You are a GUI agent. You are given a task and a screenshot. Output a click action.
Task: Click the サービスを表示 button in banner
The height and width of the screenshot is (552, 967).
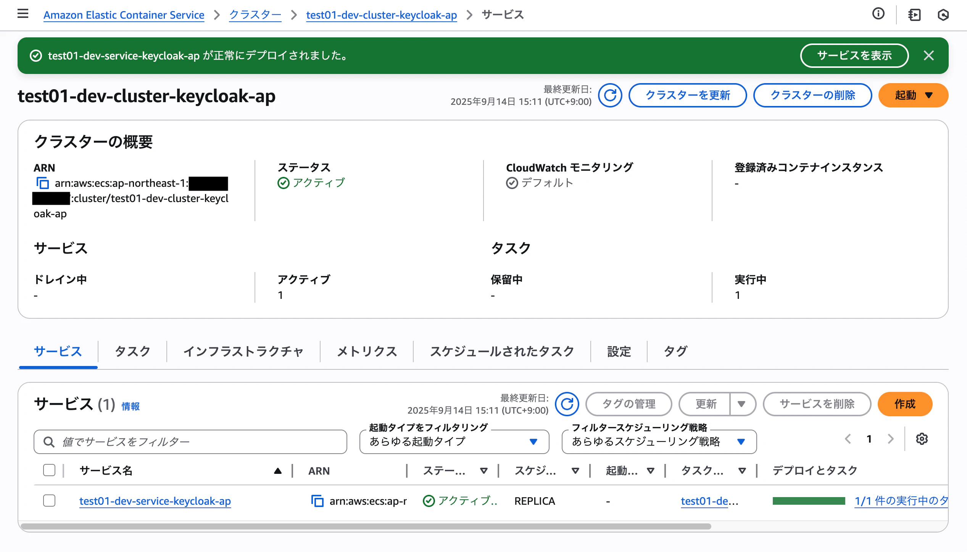coord(854,56)
